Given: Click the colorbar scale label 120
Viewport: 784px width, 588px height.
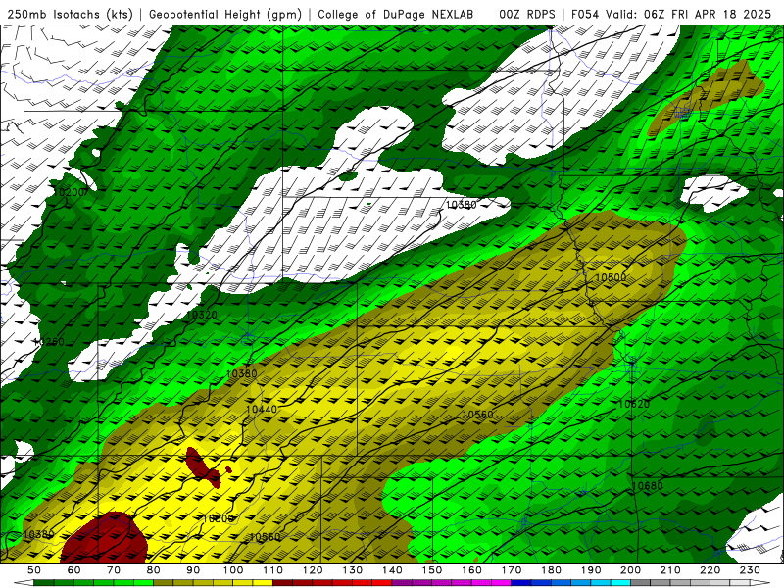Looking at the screenshot, I should 313,570.
